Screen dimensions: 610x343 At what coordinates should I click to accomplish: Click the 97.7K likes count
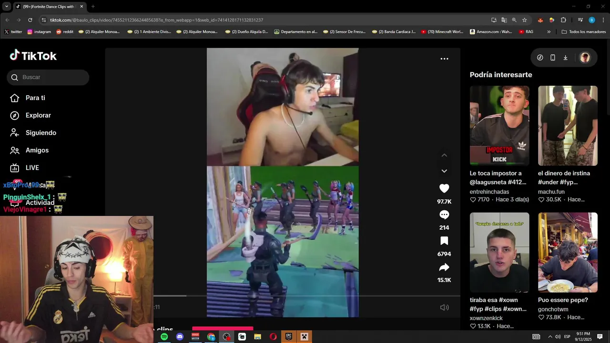[x=444, y=202]
